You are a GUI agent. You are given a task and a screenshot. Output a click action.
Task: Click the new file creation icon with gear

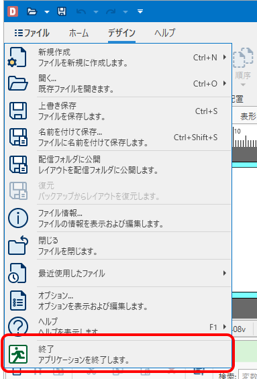pos(17,57)
